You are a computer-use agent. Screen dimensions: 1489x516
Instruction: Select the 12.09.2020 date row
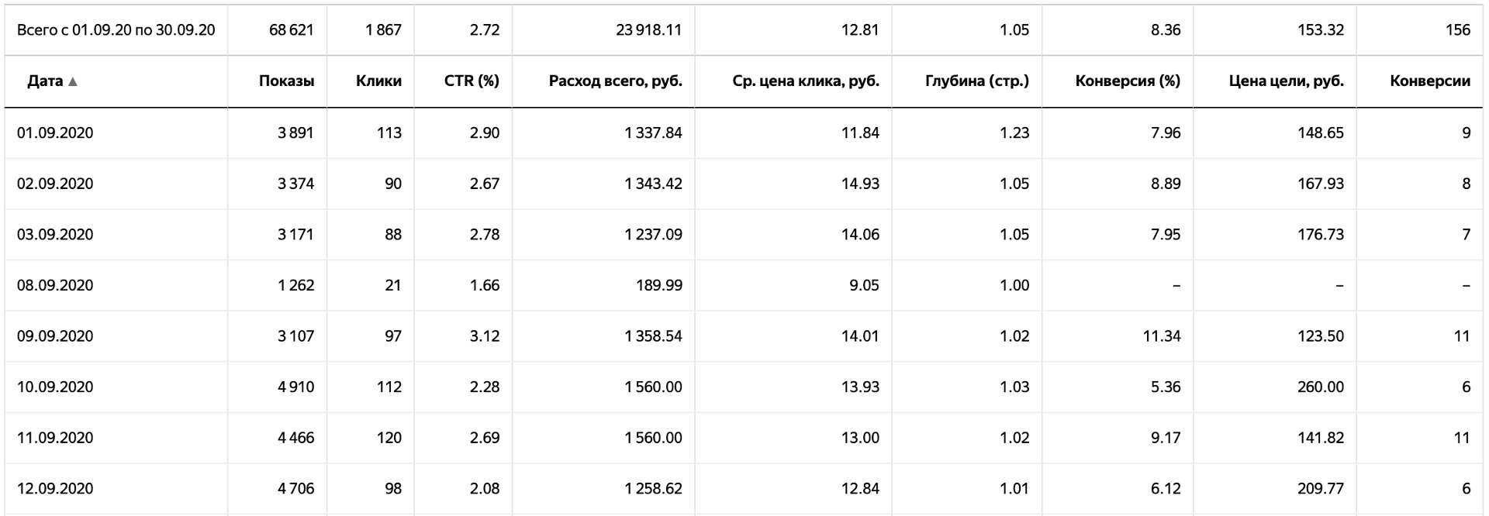(744, 488)
